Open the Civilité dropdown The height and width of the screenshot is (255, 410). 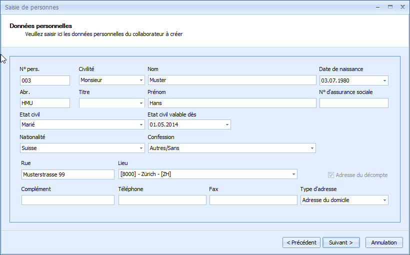click(x=141, y=80)
